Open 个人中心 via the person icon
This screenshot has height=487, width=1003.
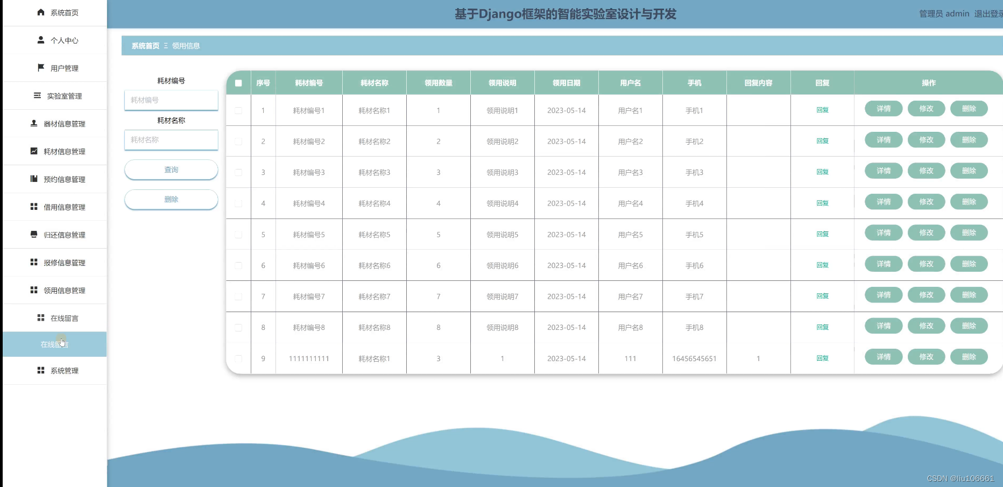(40, 40)
